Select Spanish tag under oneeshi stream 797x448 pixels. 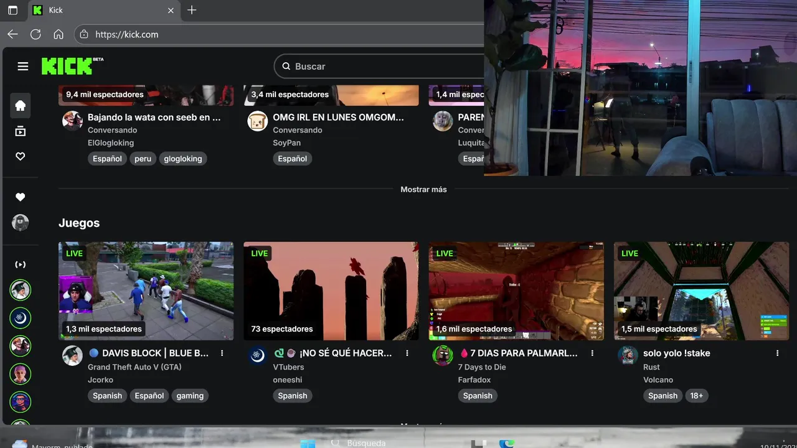(293, 396)
